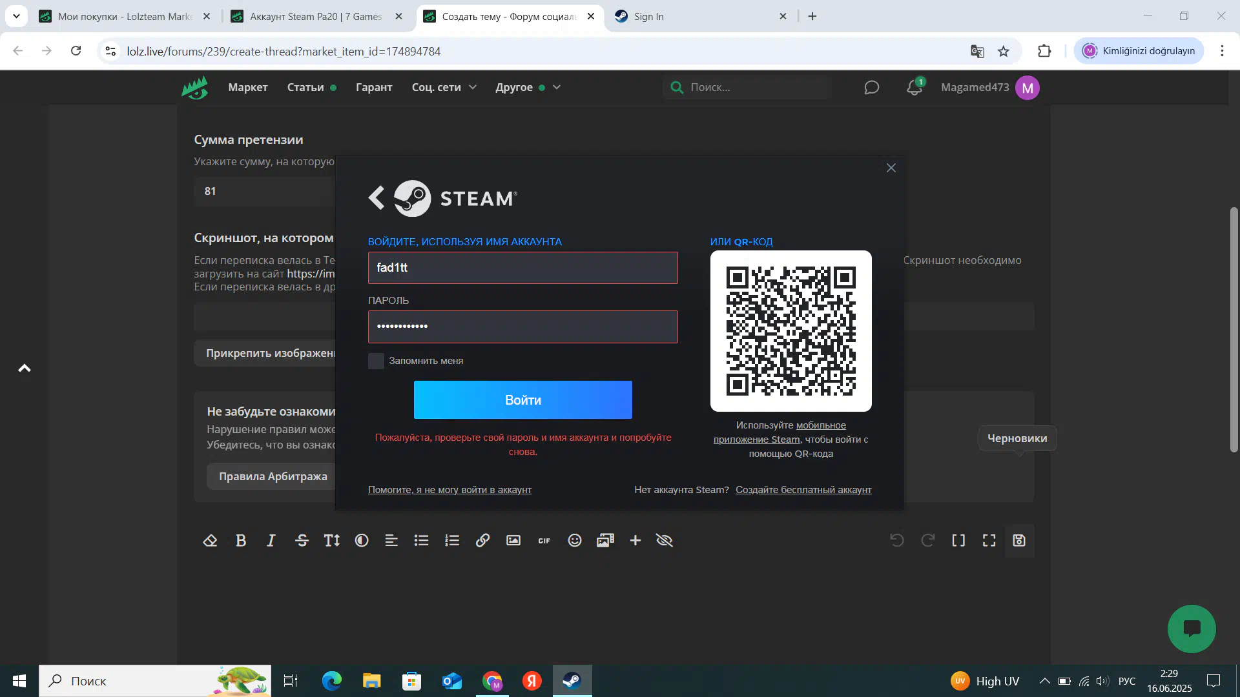Viewport: 1240px width, 697px height.
Task: Click the eraser remove-formatting icon
Action: (210, 541)
